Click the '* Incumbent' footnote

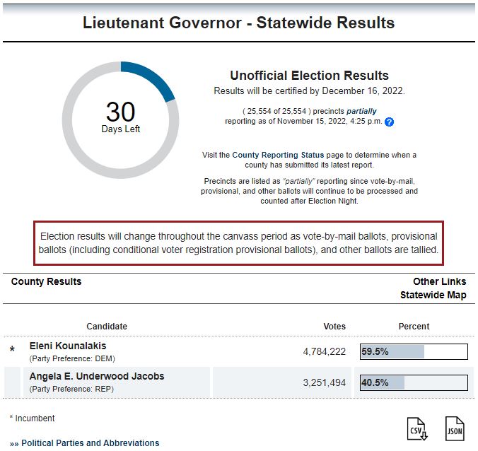[32, 418]
